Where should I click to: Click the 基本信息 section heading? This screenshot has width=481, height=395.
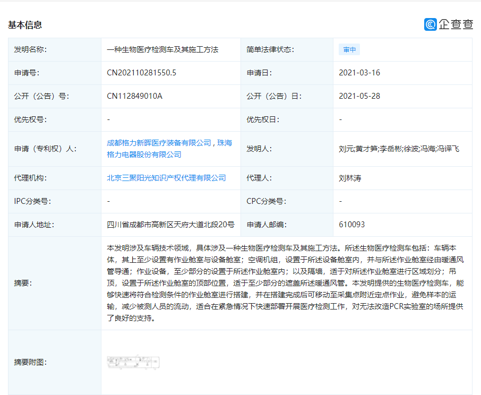coord(25,25)
